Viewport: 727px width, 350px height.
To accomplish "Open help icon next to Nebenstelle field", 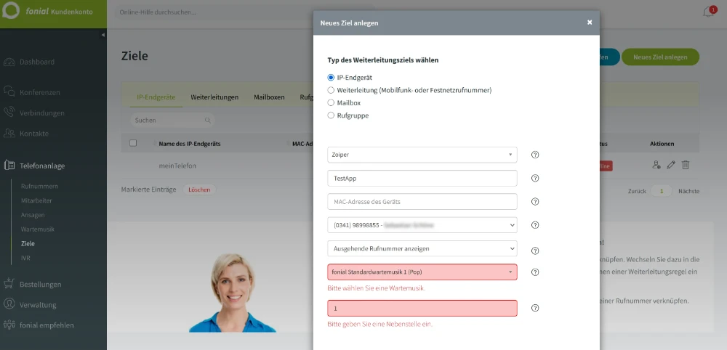I will tap(535, 308).
